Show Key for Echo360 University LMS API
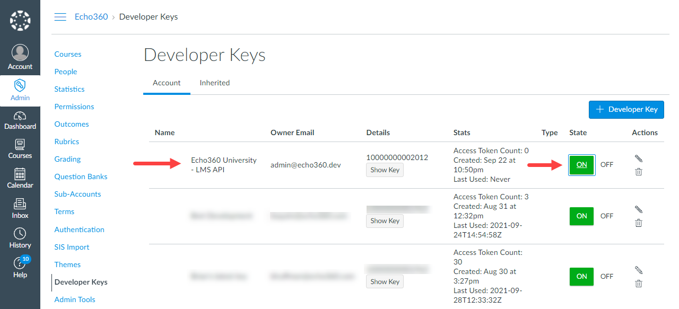 385,170
